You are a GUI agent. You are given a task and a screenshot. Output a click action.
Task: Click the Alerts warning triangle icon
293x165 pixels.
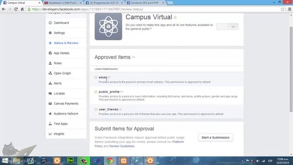(50, 83)
